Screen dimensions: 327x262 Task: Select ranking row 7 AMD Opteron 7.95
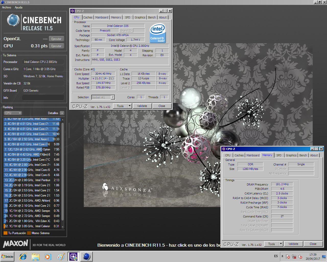click(32, 149)
